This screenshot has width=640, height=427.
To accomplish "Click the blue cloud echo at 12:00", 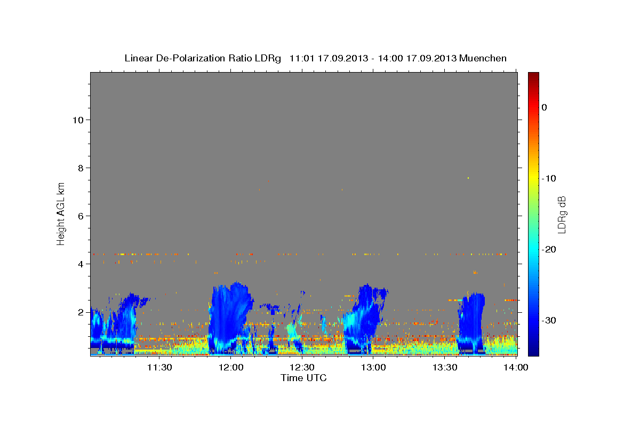I will [229, 318].
